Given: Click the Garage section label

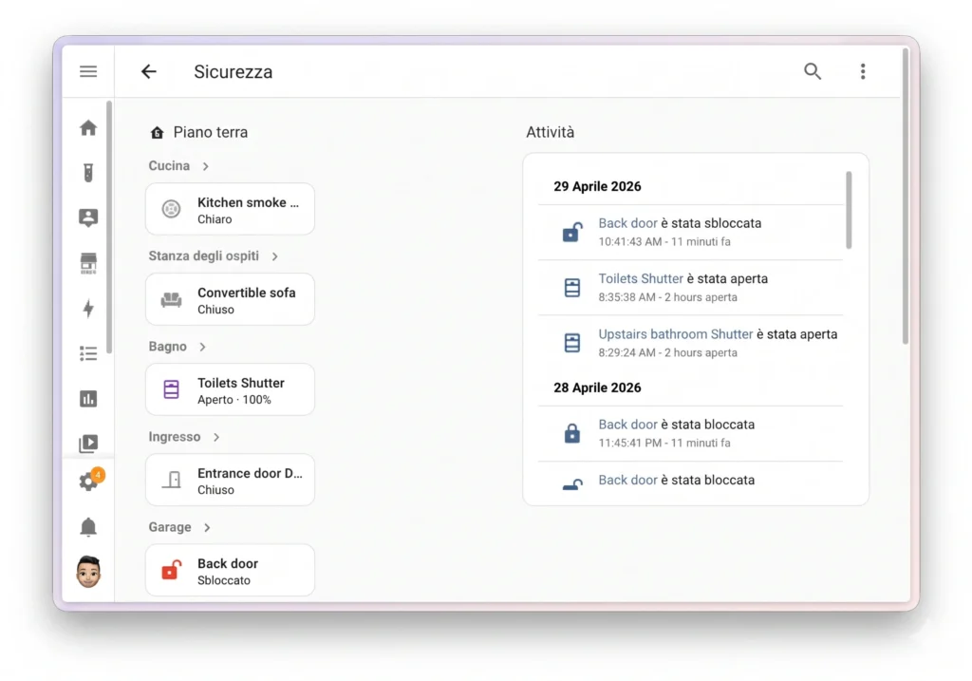Looking at the screenshot, I should [x=169, y=527].
